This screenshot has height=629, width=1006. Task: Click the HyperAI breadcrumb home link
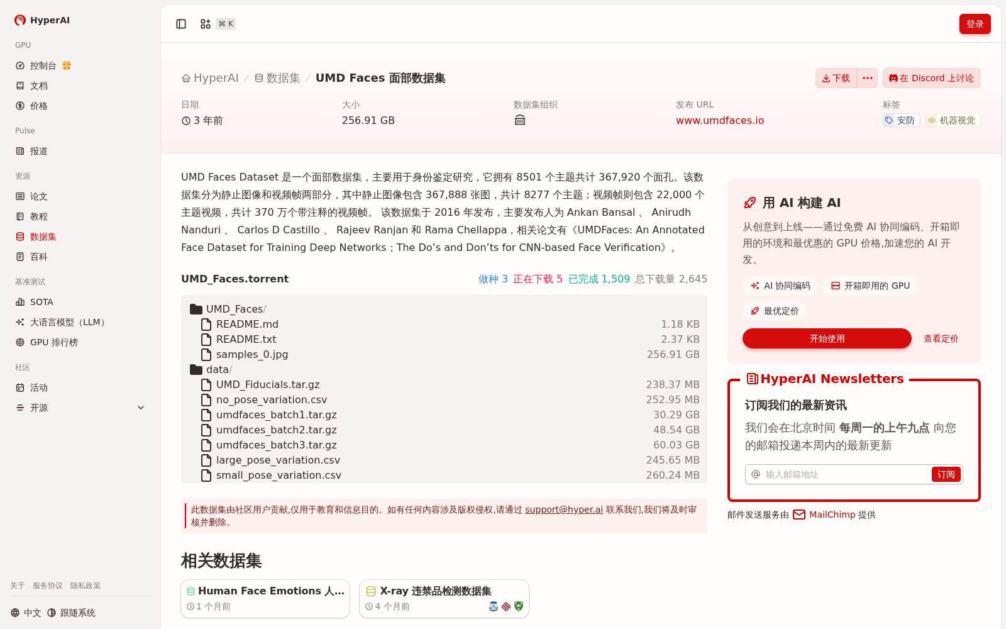210,78
